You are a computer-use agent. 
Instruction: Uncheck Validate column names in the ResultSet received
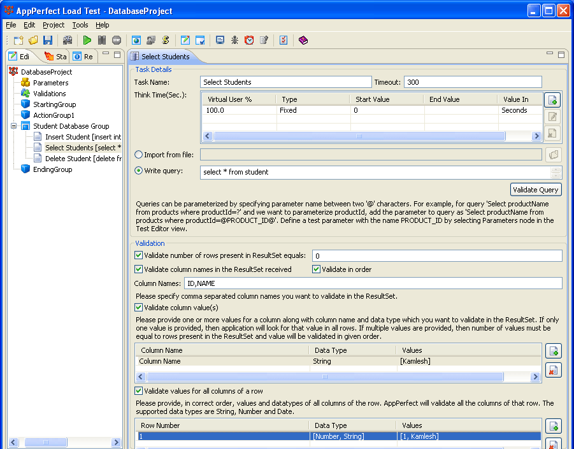point(138,268)
